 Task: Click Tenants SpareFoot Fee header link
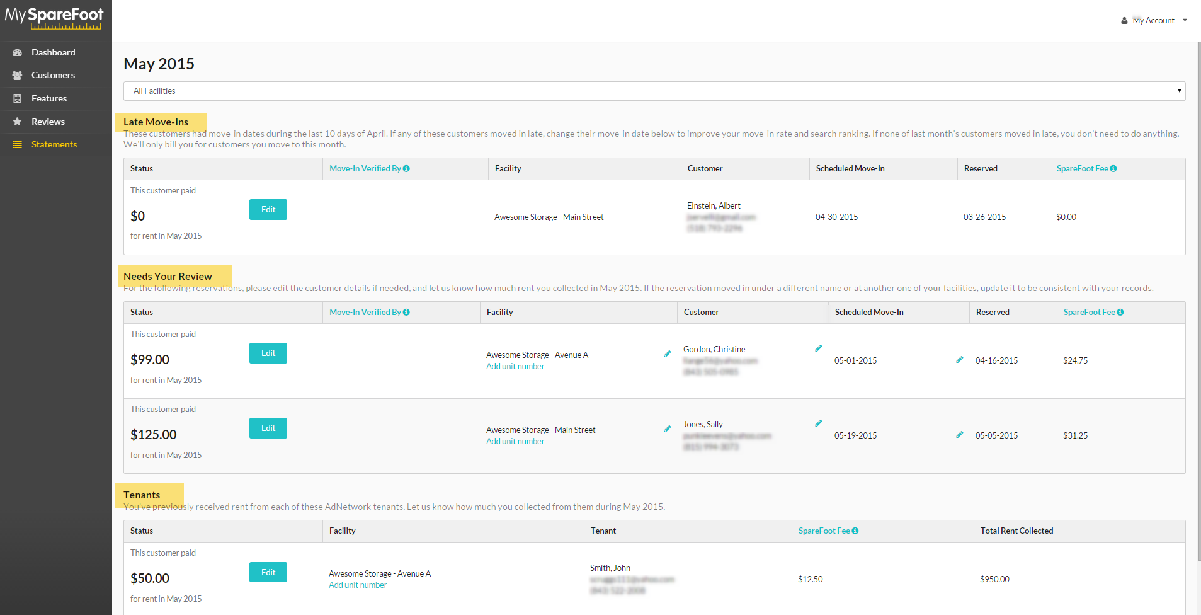(824, 531)
